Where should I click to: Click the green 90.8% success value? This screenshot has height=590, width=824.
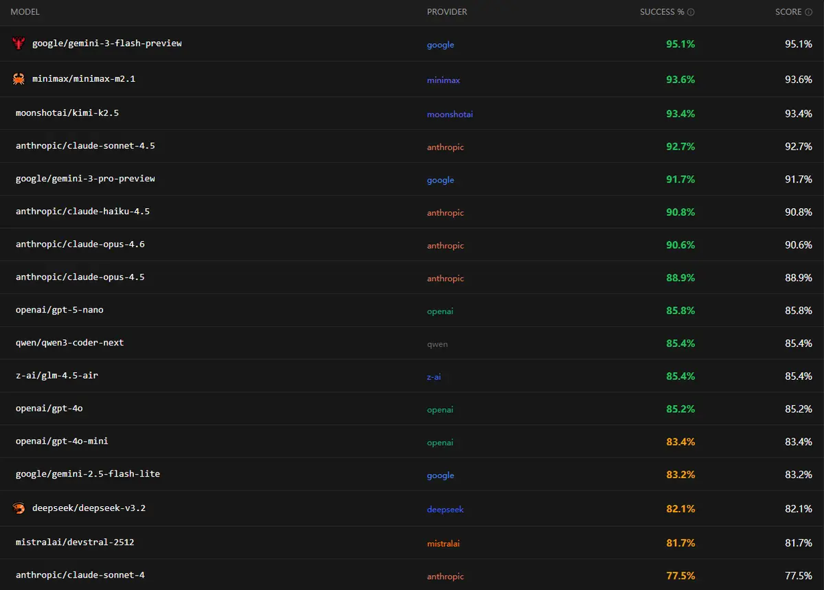tap(680, 212)
